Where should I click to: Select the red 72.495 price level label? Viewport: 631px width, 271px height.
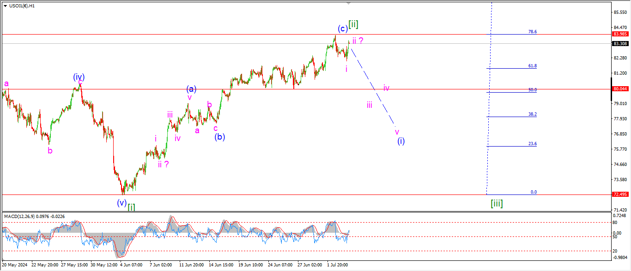tap(619, 194)
